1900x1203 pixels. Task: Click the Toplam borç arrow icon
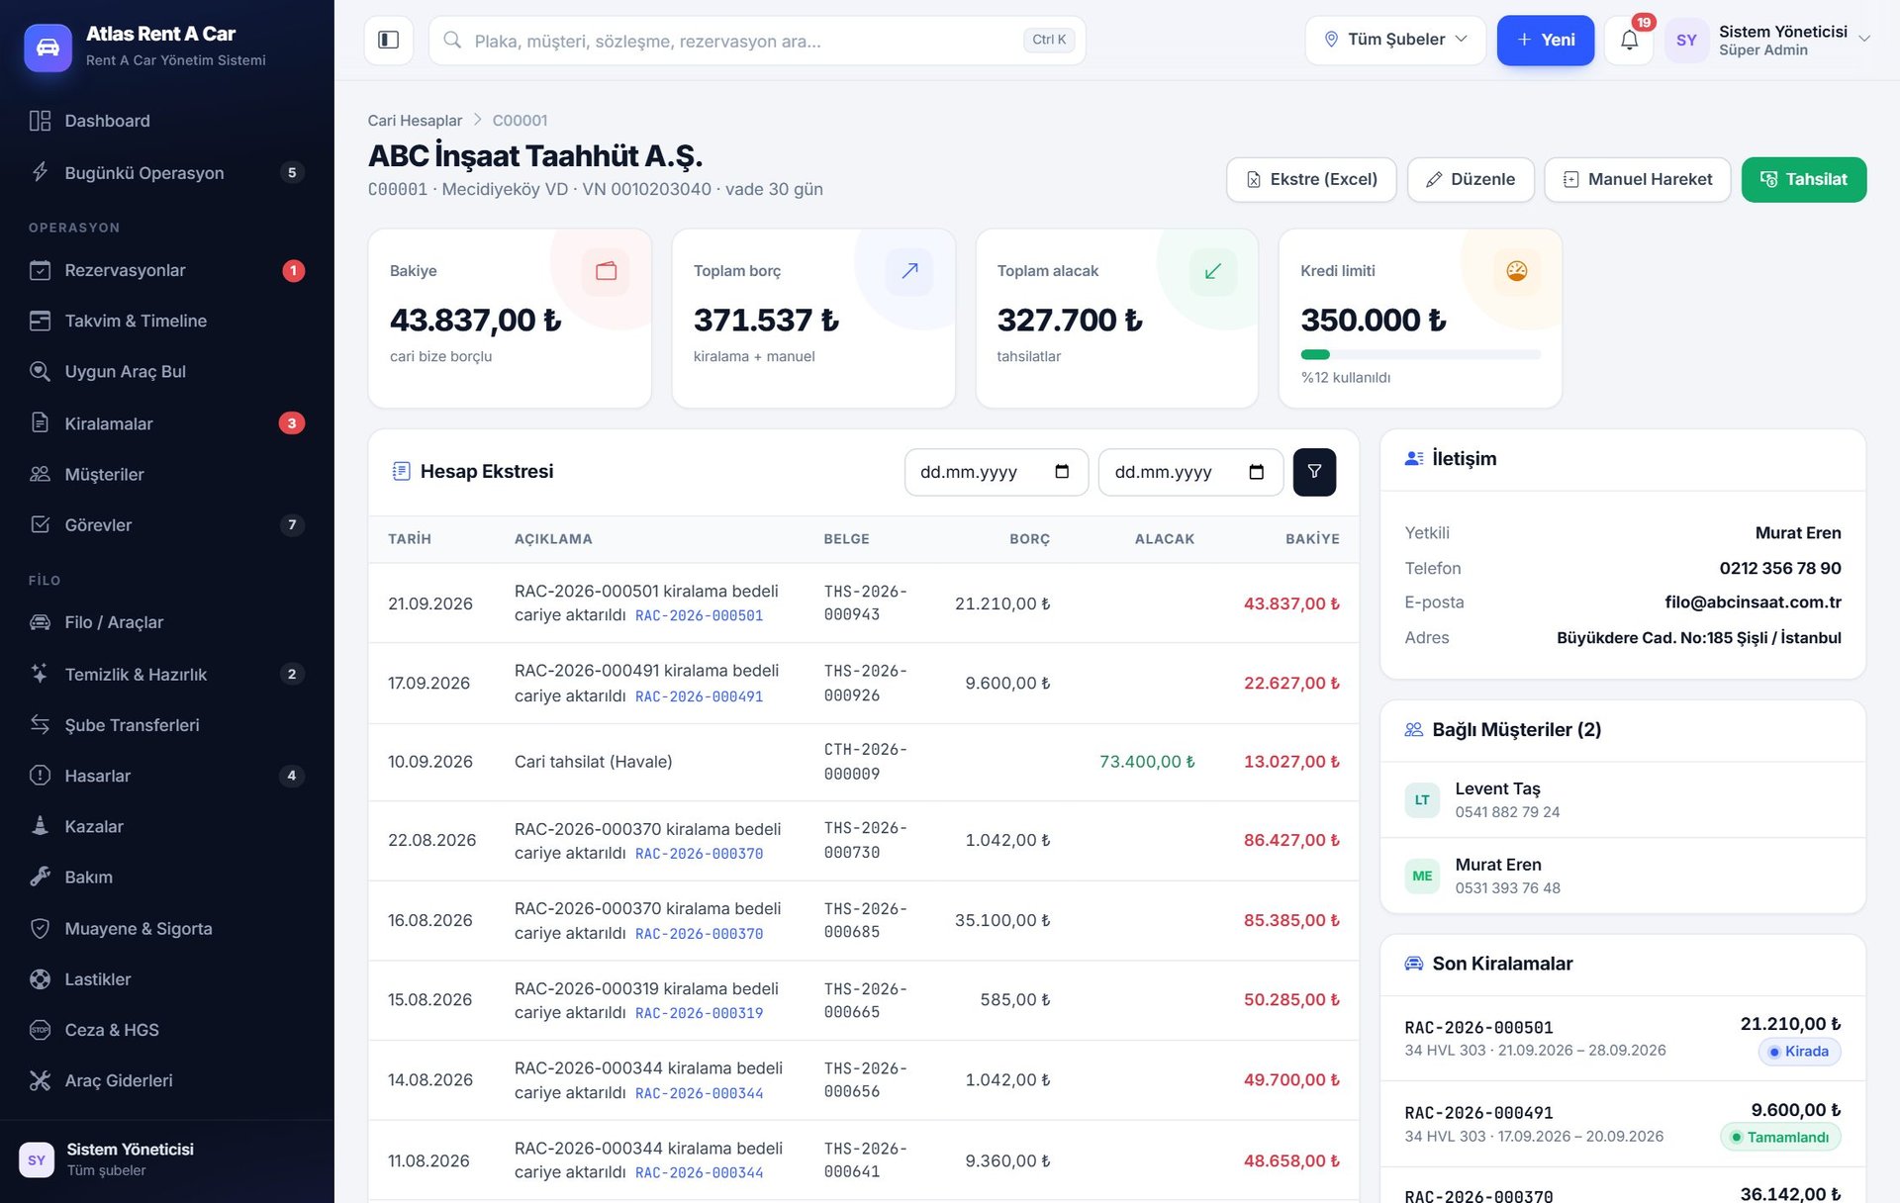pos(909,271)
